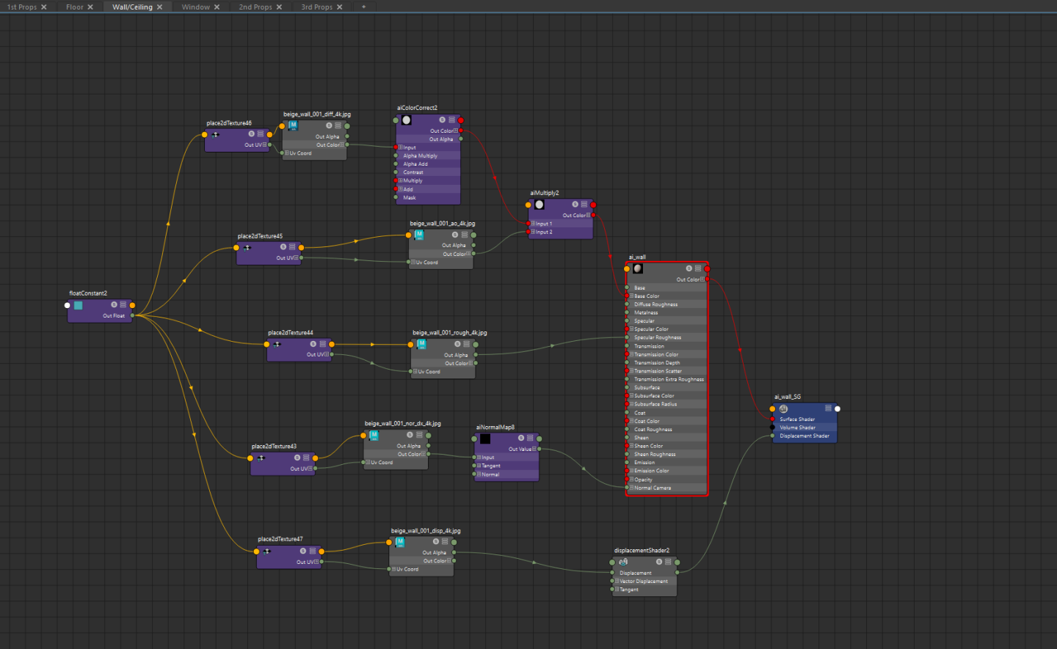
Task: Toggle solo on displacementShader2 node
Action: [x=658, y=562]
